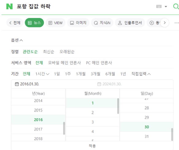
Task: Select year 2017 in the list
Action: [38, 129]
